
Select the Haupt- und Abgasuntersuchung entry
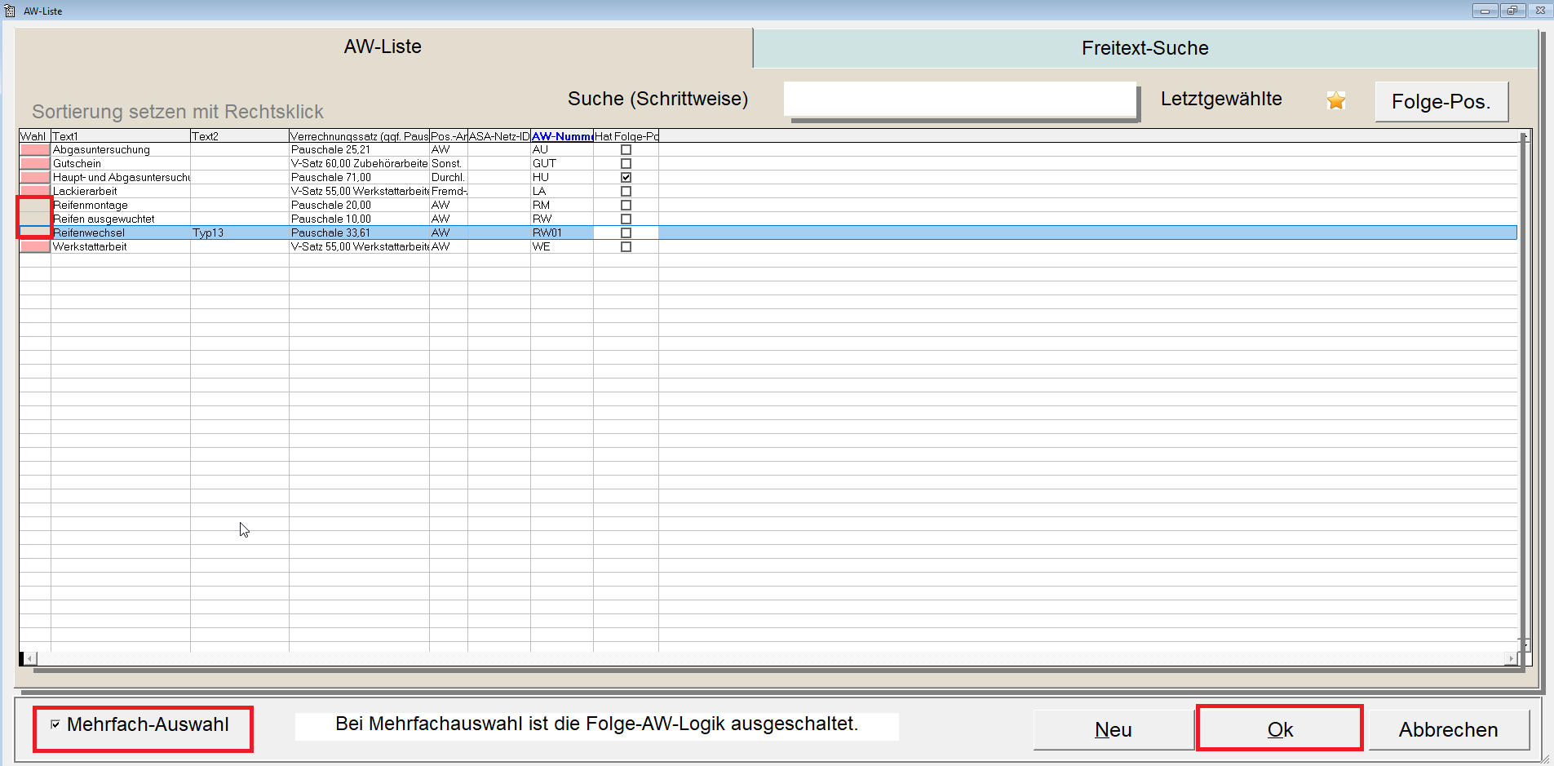click(121, 178)
